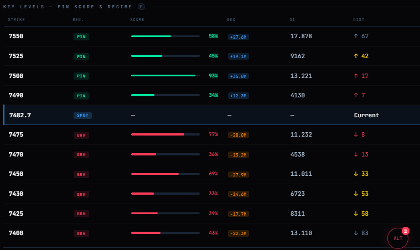Click the -22.3M GEX badge

(x=238, y=233)
